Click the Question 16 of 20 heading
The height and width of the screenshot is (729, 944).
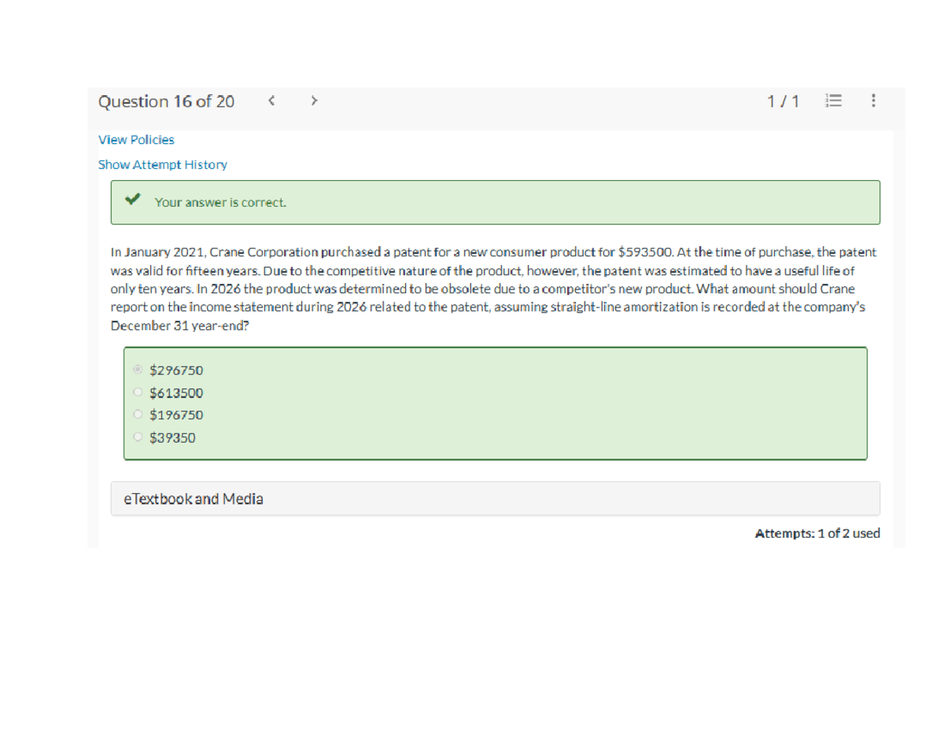point(168,101)
